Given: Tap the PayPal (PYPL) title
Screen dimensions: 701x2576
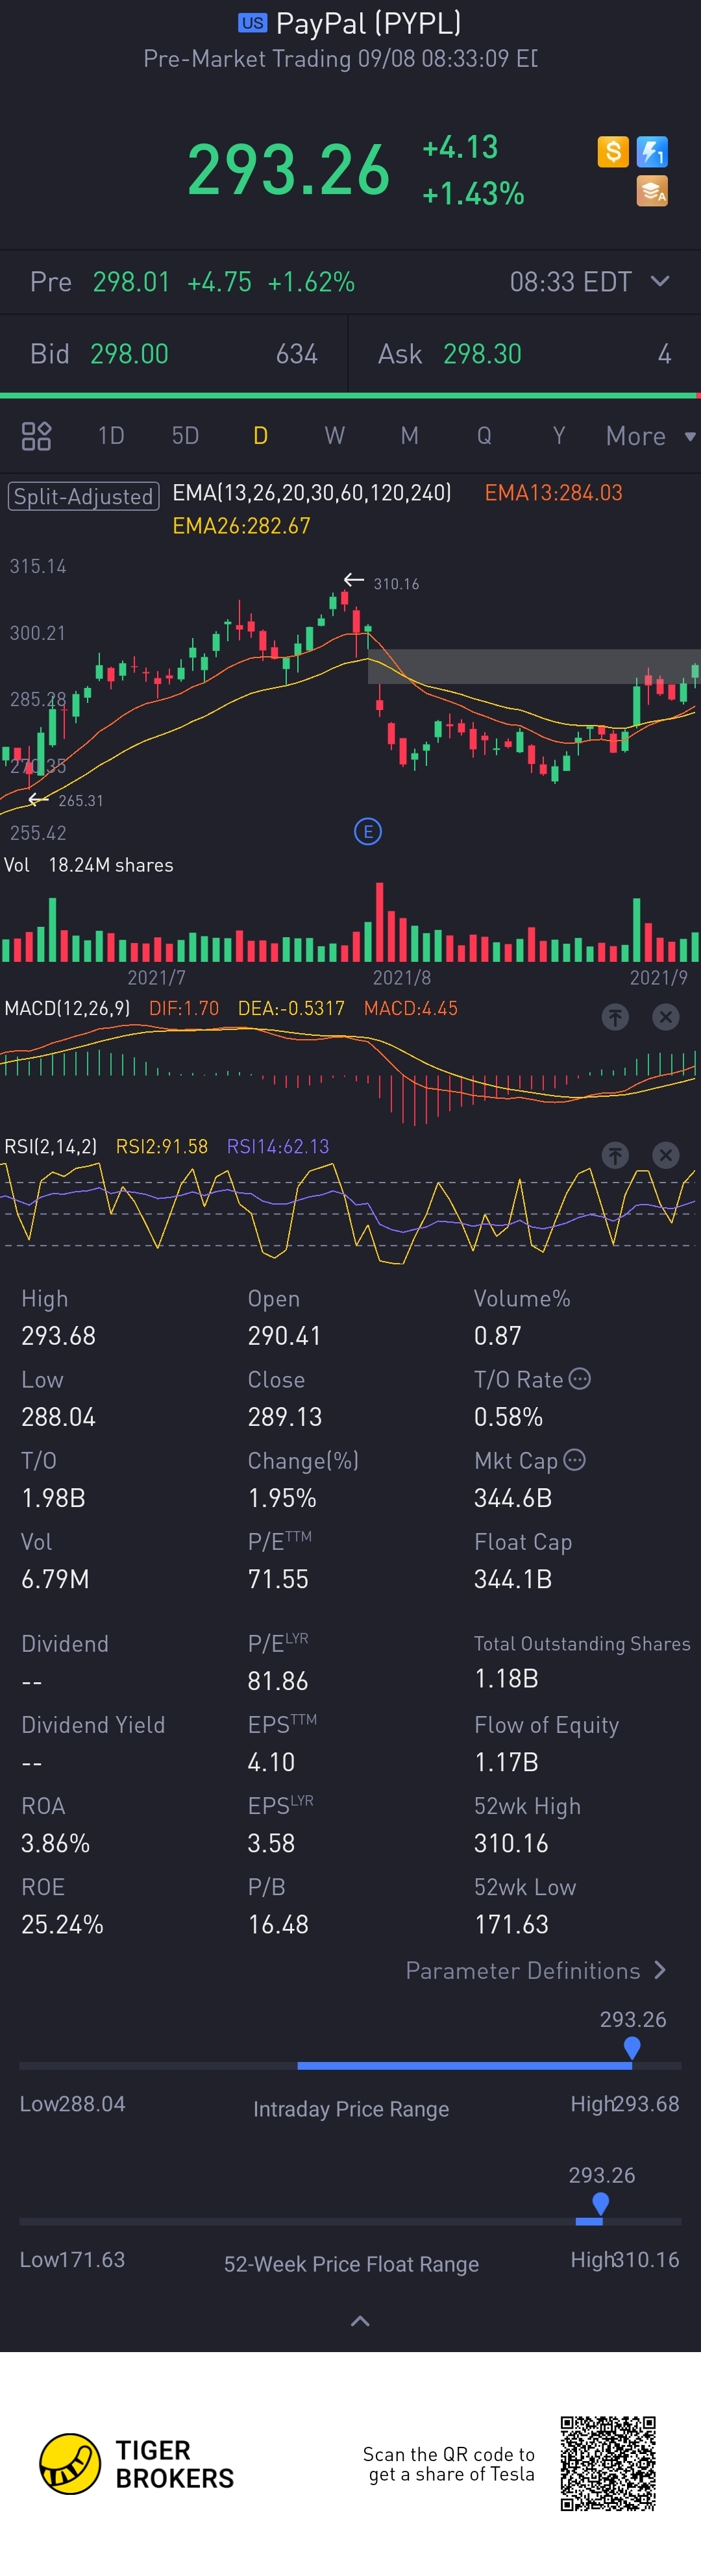Looking at the screenshot, I should point(368,23).
